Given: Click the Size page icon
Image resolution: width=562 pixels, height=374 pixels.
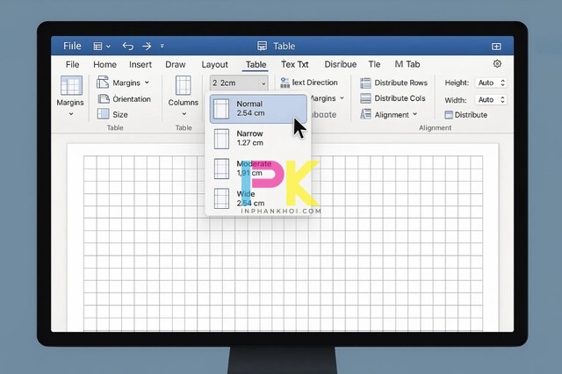Looking at the screenshot, I should click(x=104, y=114).
